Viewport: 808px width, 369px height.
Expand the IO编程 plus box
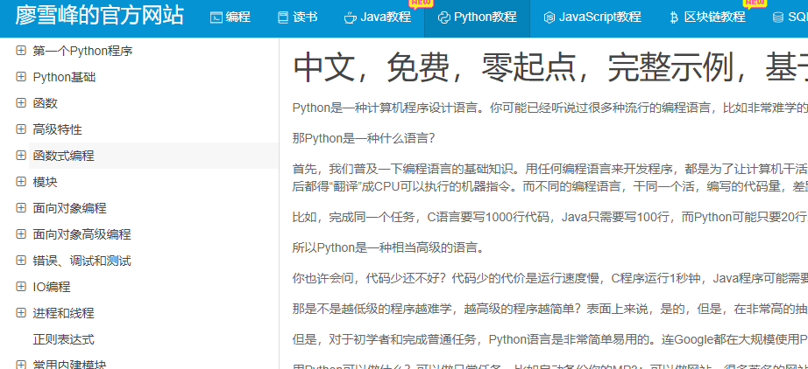(x=21, y=286)
